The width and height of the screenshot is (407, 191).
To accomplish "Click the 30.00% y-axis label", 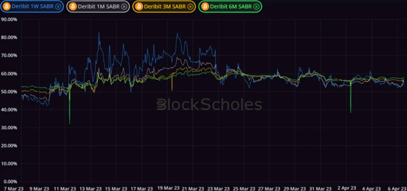I will 9,127.
